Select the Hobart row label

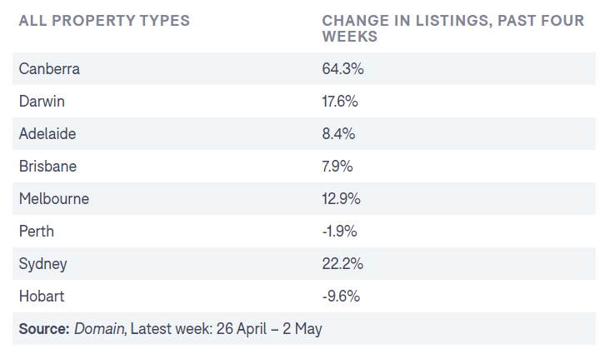click(x=41, y=297)
